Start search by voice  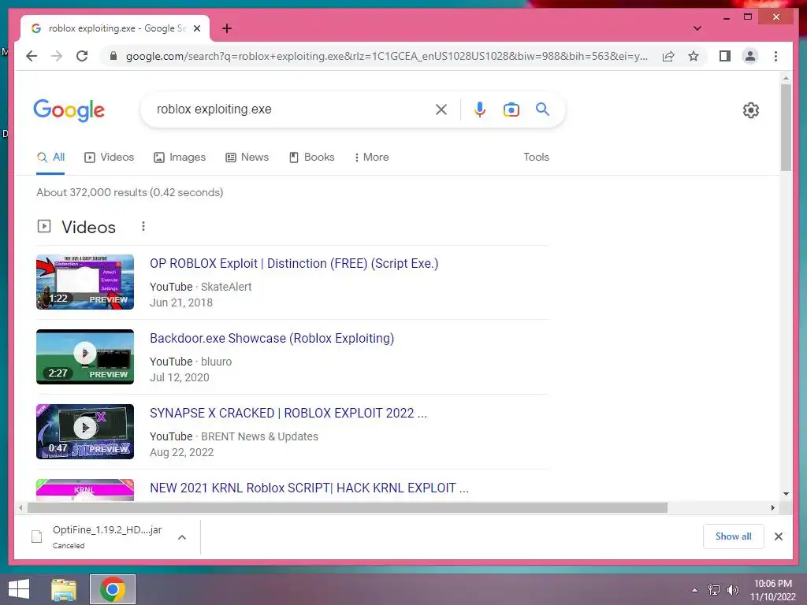pyautogui.click(x=480, y=109)
